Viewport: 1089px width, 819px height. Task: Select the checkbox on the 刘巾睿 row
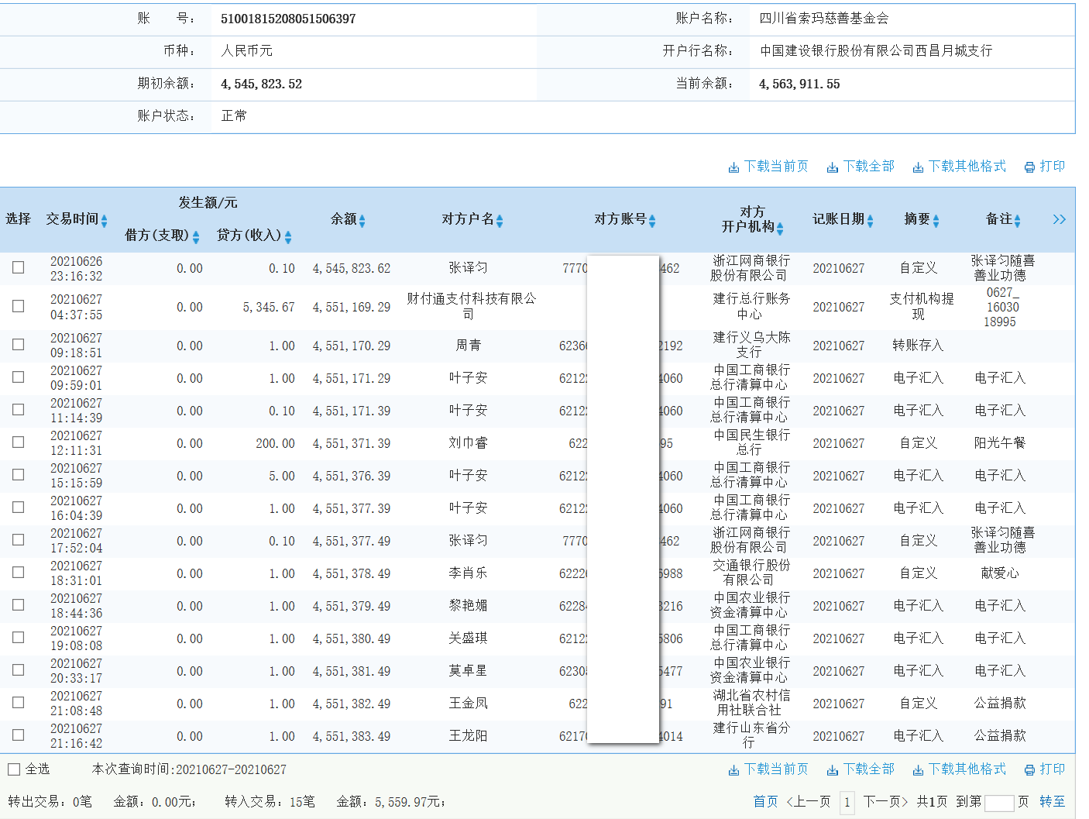point(18,442)
